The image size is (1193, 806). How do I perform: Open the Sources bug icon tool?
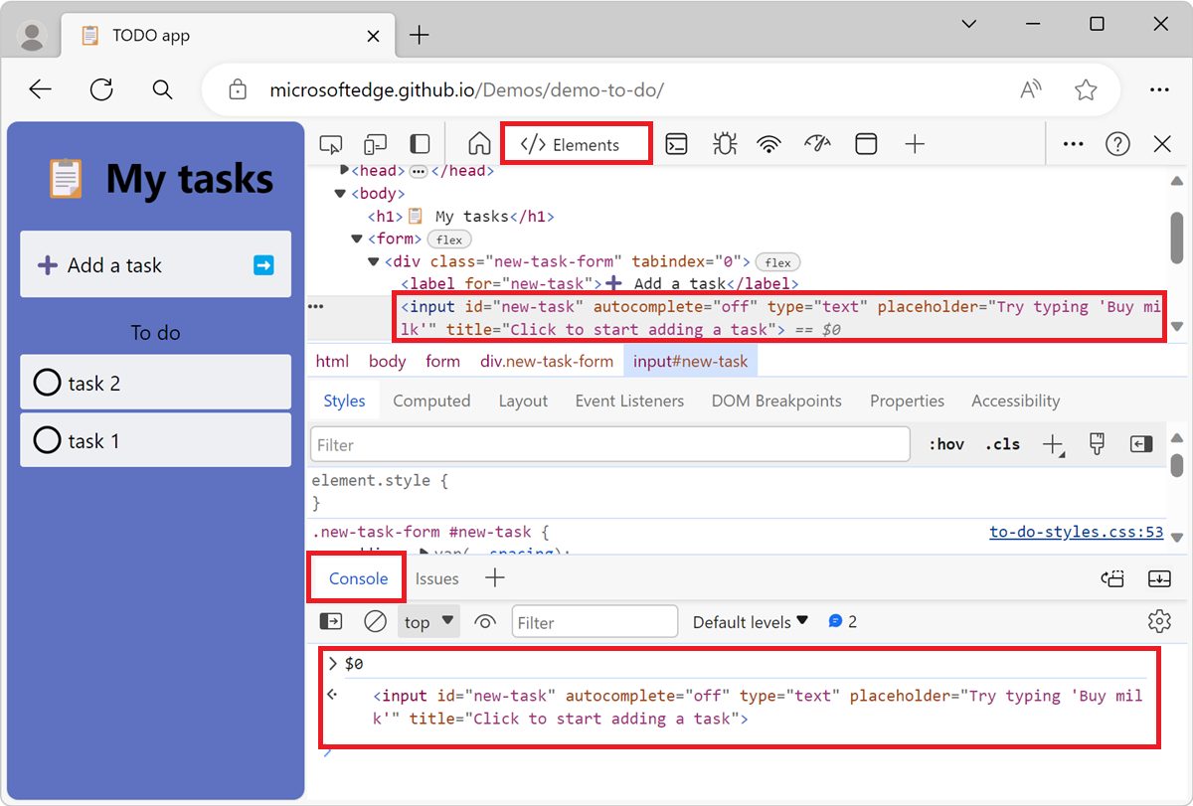(x=724, y=144)
